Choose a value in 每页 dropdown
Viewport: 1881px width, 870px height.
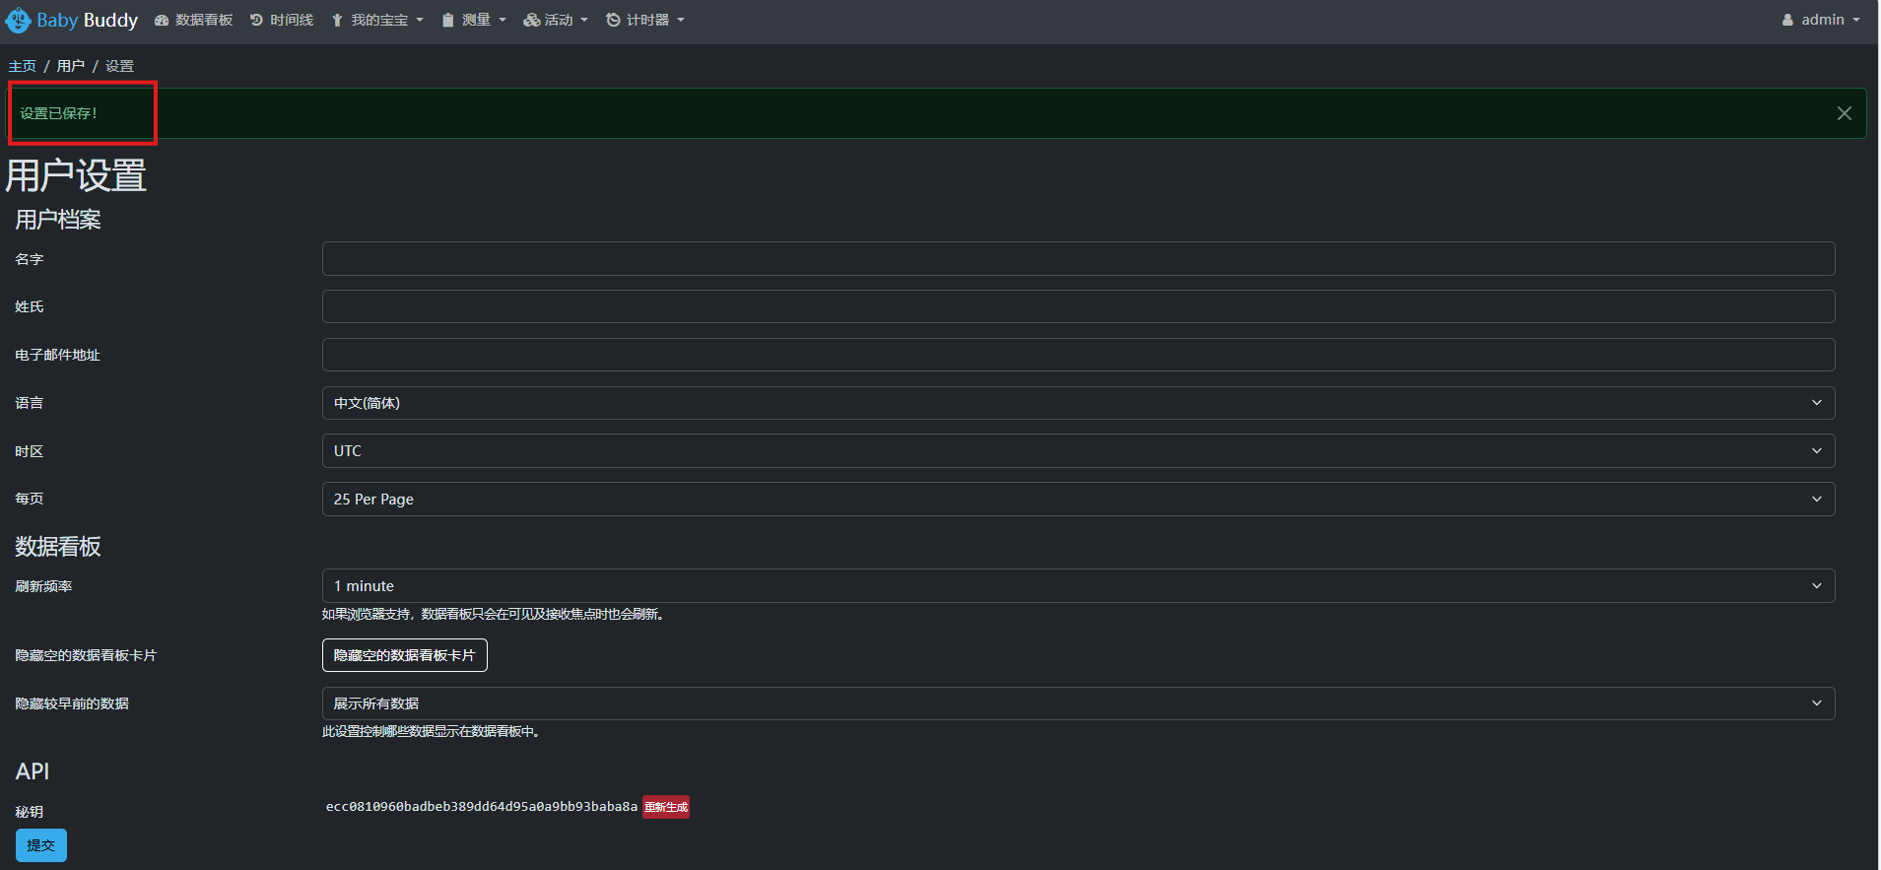[x=1078, y=500]
